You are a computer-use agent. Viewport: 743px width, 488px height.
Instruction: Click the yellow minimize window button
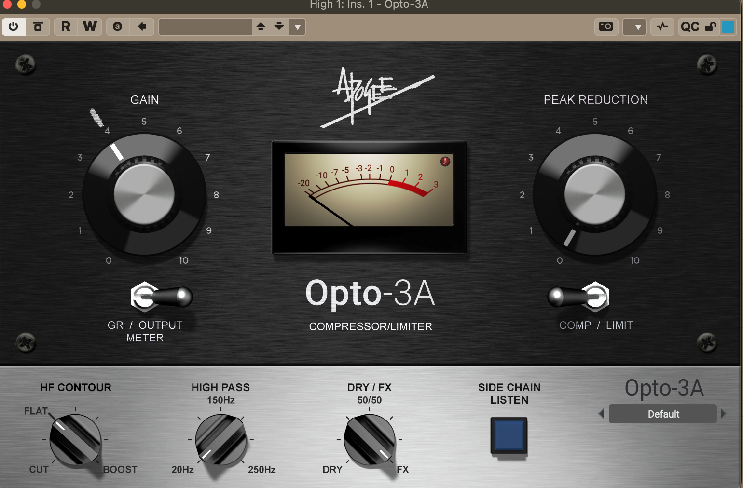[22, 4]
